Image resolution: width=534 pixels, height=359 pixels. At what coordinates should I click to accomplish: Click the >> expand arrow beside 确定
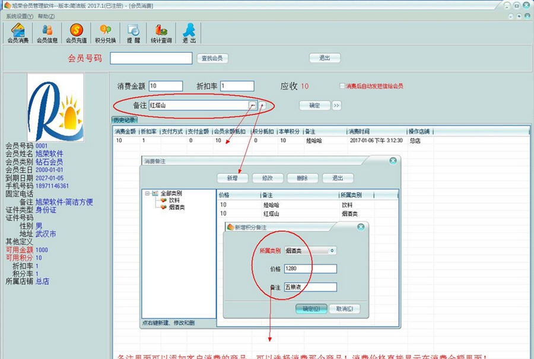coord(335,106)
